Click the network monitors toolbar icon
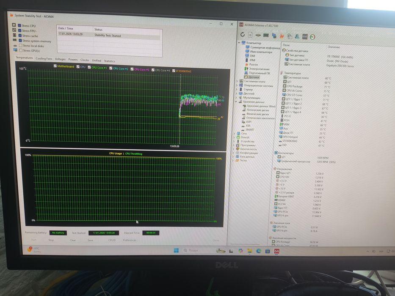This screenshot has height=296, width=395. tap(274, 36)
